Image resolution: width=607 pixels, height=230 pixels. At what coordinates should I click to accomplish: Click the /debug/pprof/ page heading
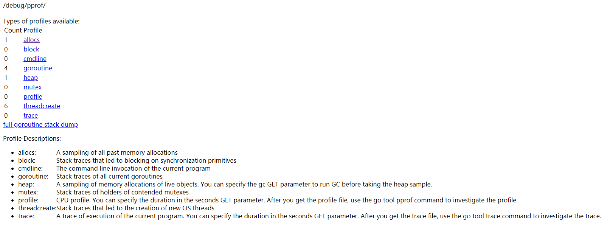pyautogui.click(x=24, y=5)
